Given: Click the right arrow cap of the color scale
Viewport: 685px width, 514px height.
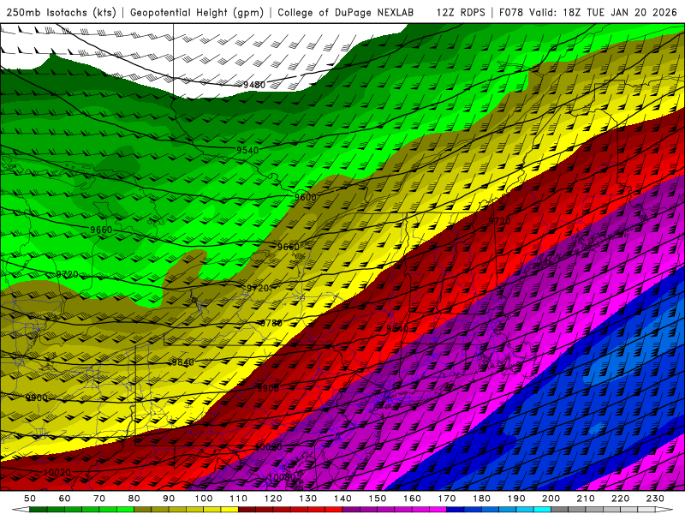Looking at the screenshot, I should point(664,510).
